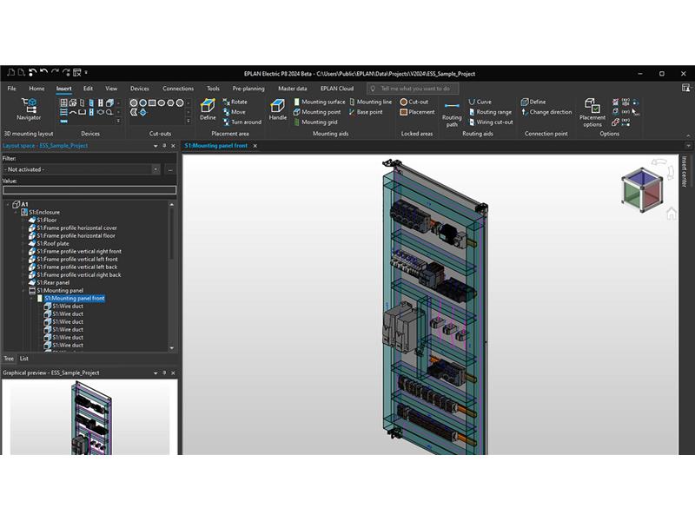The width and height of the screenshot is (695, 521).
Task: Click the filter browse '...' button
Action: pyautogui.click(x=170, y=169)
